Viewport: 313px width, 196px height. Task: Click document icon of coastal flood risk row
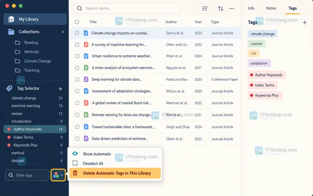coord(86,103)
